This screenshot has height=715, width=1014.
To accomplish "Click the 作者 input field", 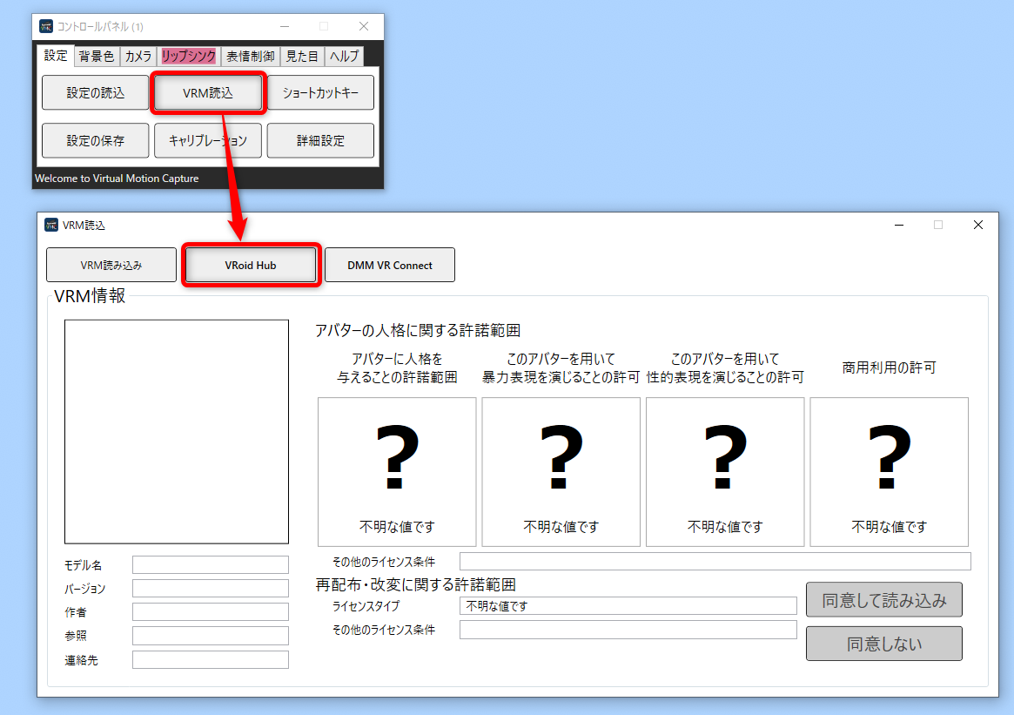I will click(x=210, y=611).
